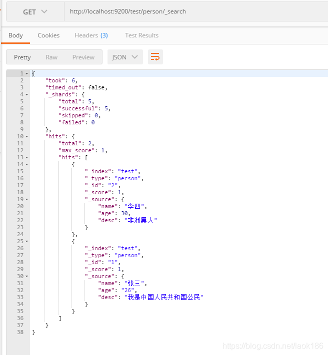The image size is (328, 355).
Task: Click the name value "李四"
Action: click(134, 207)
